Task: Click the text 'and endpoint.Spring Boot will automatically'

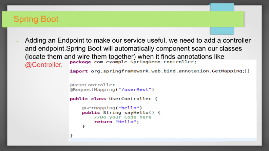Action: click(x=90, y=48)
